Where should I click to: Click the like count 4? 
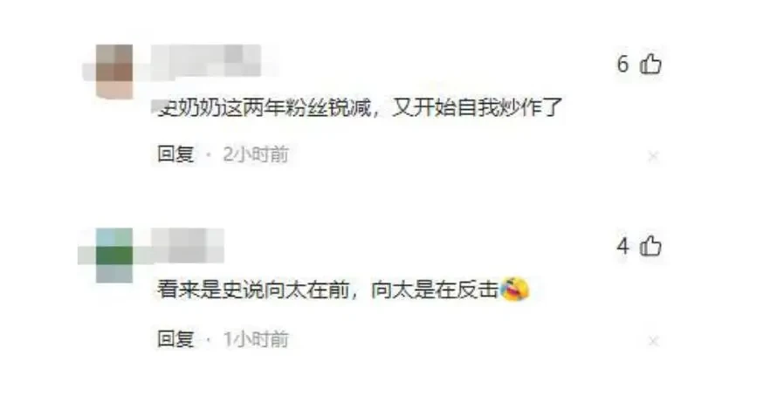(622, 246)
